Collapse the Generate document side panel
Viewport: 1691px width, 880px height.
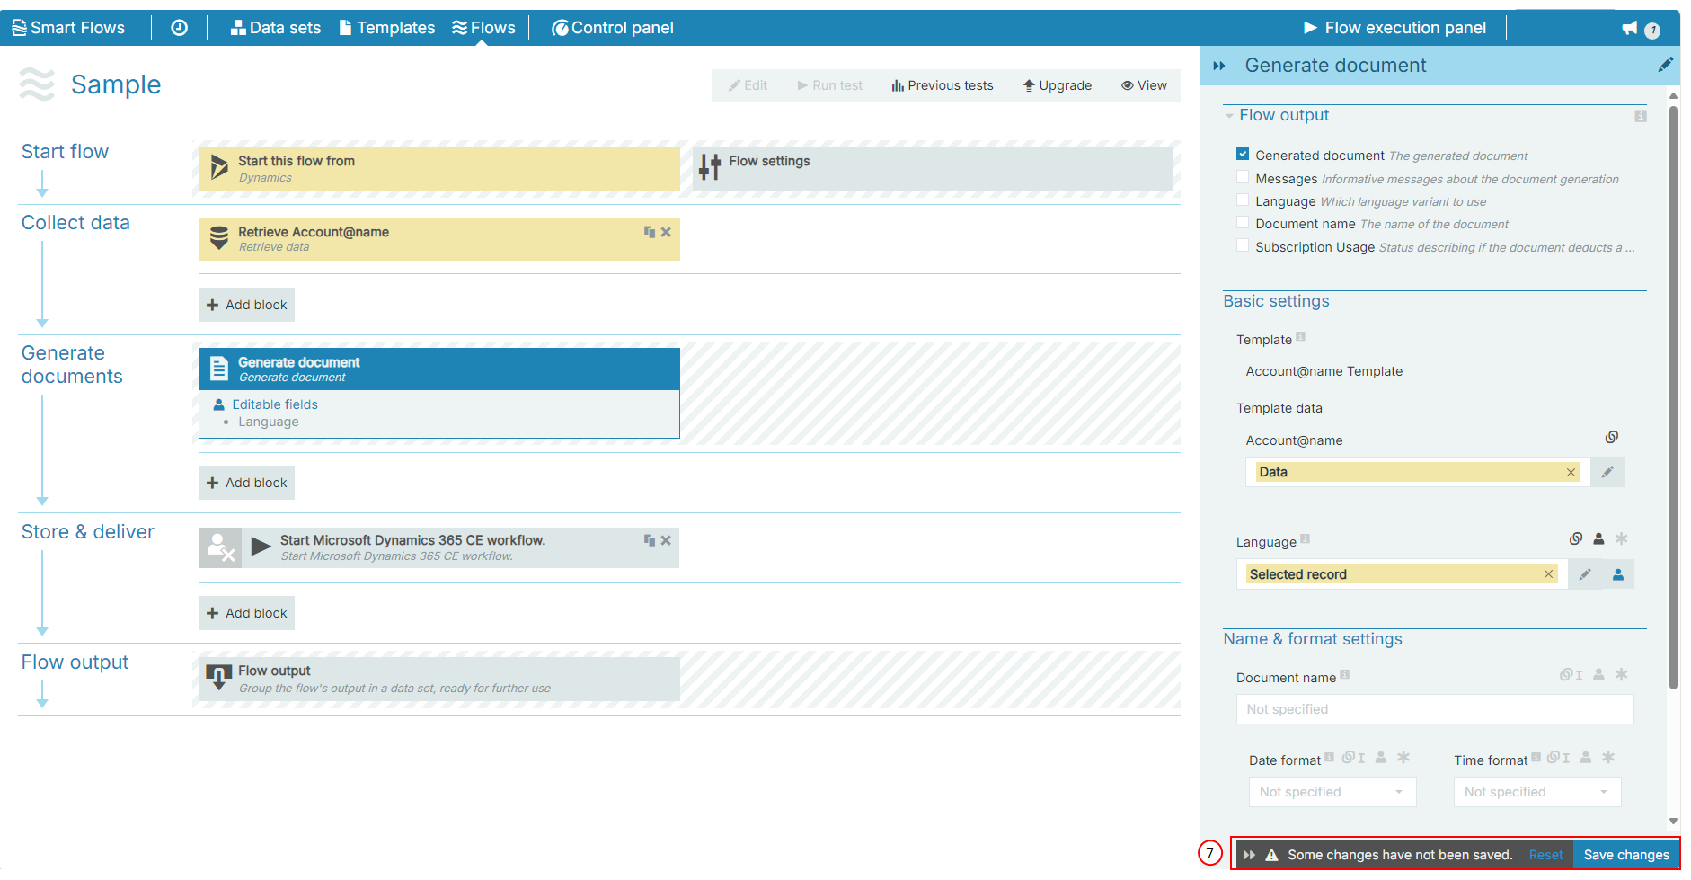tap(1219, 66)
